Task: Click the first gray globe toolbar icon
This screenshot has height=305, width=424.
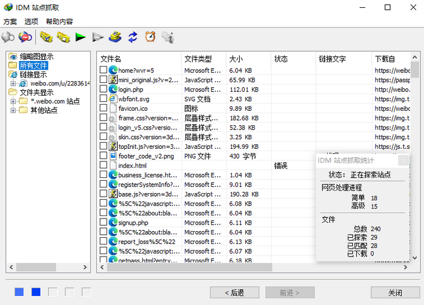Action: pyautogui.click(x=8, y=37)
